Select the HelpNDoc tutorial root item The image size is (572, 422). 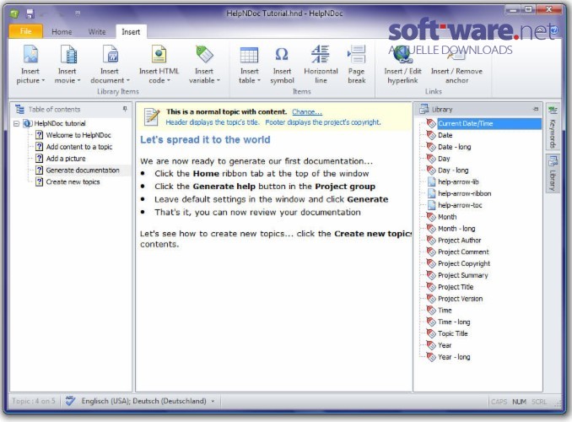pos(60,123)
